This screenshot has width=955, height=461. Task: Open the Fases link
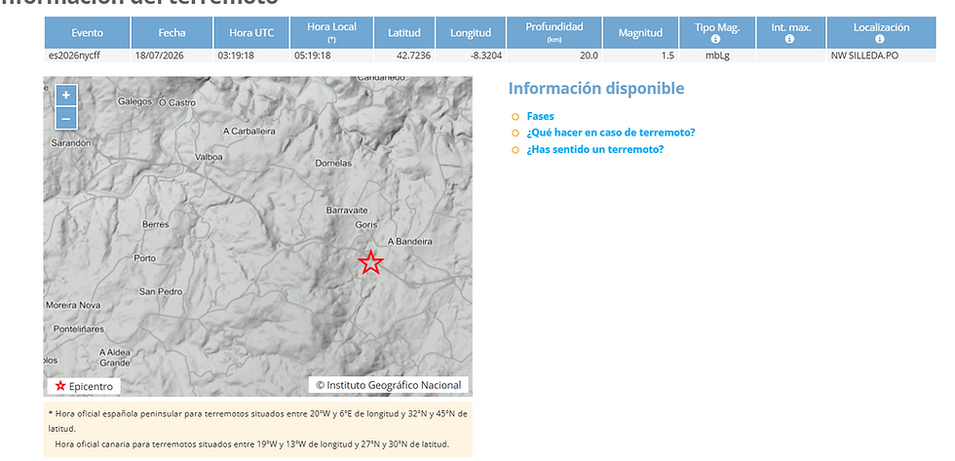[540, 116]
